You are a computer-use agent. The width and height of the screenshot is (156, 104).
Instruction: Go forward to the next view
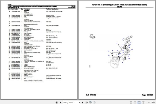point(95,102)
